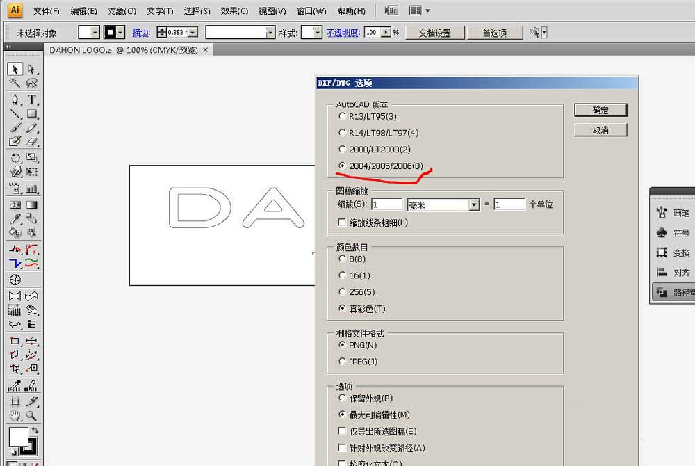Select the Pen tool
Image resolution: width=695 pixels, height=466 pixels.
15,99
